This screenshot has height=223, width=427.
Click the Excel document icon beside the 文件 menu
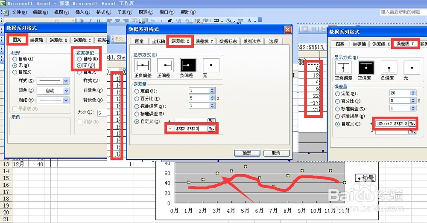click(x=6, y=12)
